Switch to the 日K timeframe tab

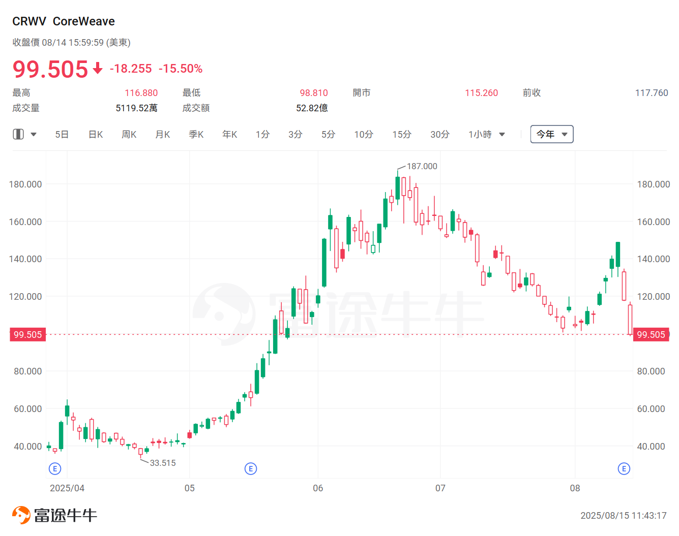click(95, 134)
